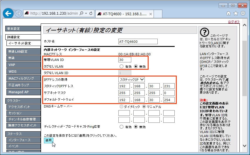The image size is (250, 155).
Task: Enable the タグなしVLAN 有効 radio button
Action: click(121, 67)
